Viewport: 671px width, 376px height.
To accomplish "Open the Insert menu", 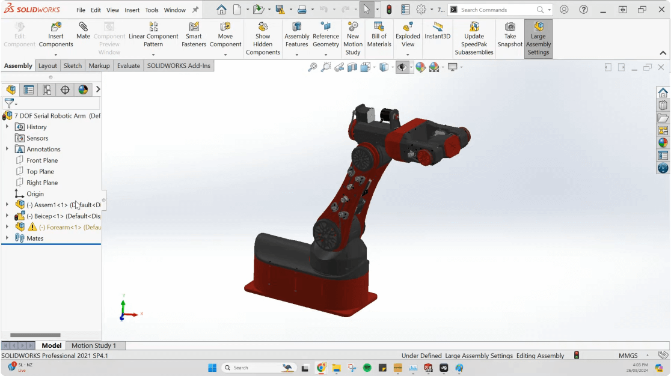I will [x=132, y=10].
